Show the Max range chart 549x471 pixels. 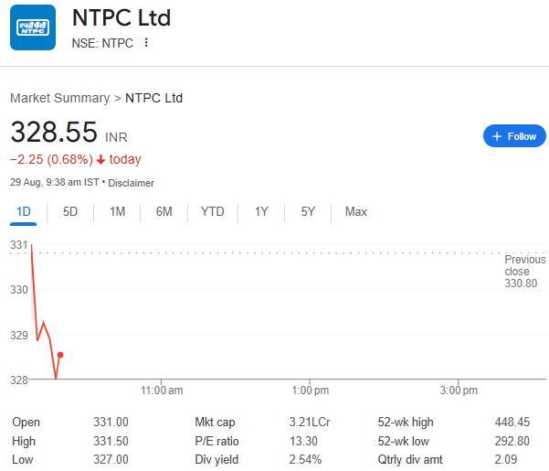pos(356,212)
